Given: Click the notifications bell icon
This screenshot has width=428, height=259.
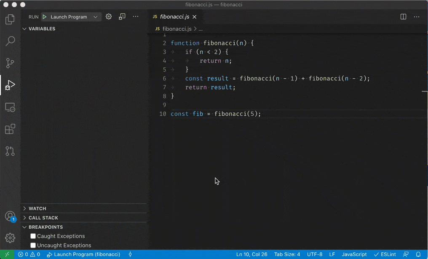Looking at the screenshot, I should click(x=418, y=254).
